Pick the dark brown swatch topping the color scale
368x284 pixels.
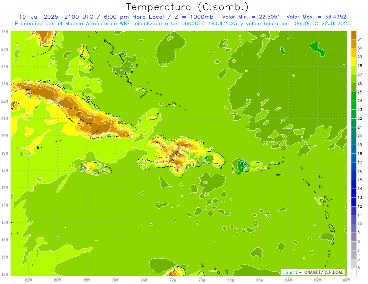pos(354,35)
